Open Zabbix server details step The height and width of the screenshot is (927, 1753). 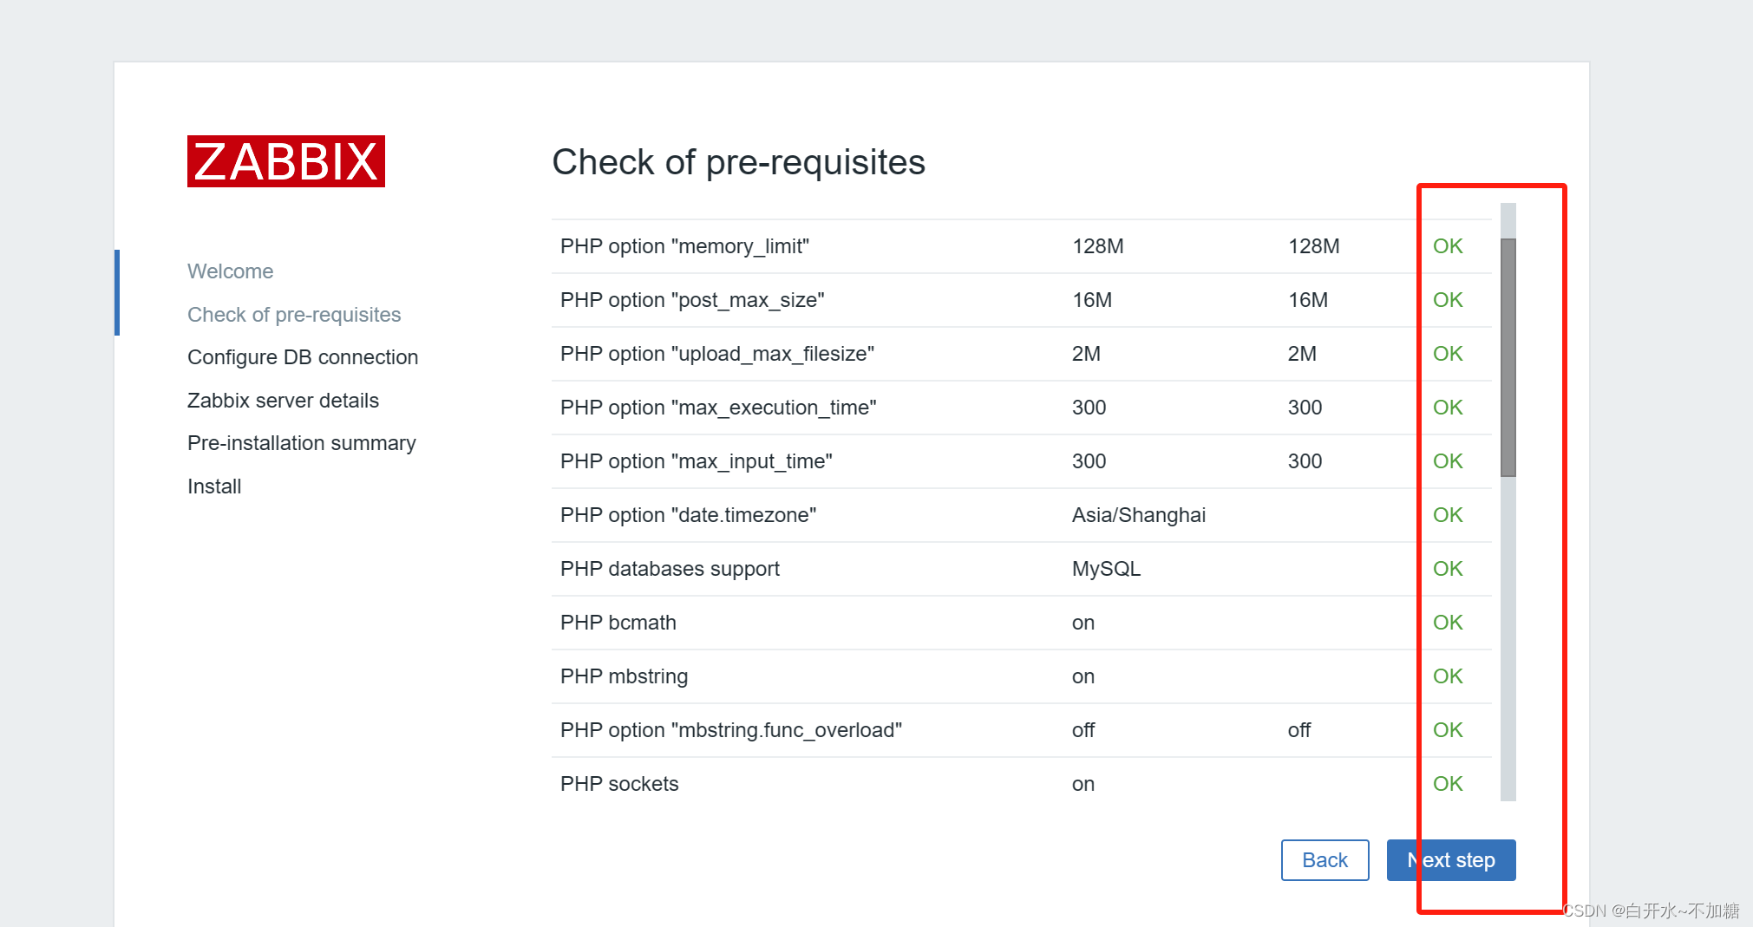[x=283, y=401]
